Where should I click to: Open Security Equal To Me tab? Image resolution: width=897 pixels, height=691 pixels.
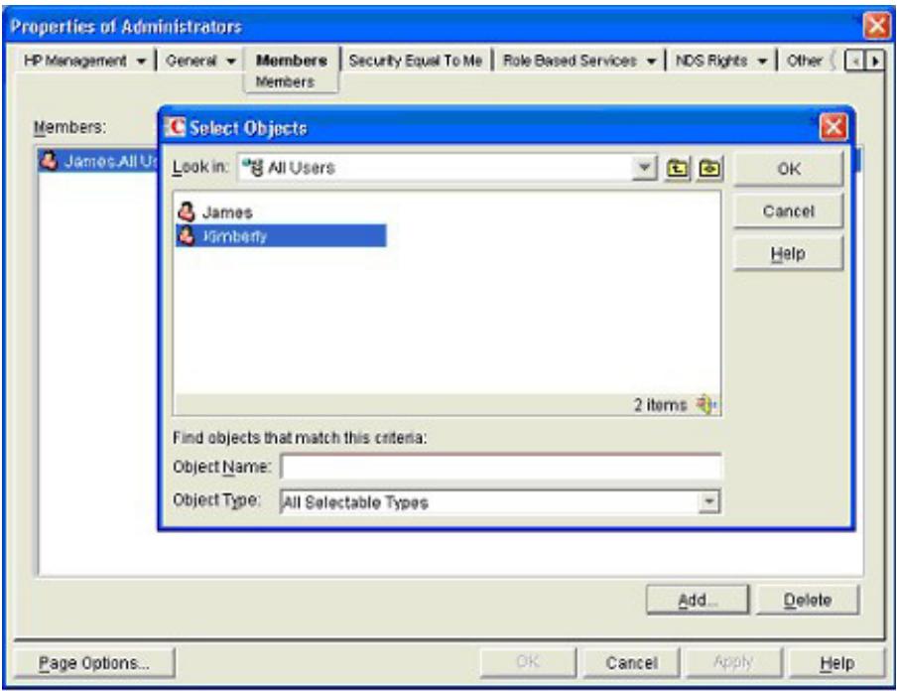click(x=416, y=61)
